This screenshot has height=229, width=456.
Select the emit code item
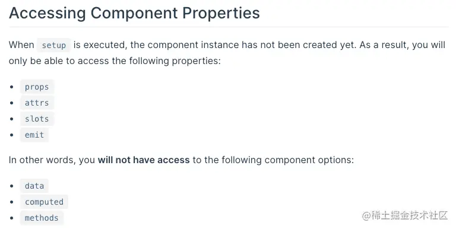(34, 135)
